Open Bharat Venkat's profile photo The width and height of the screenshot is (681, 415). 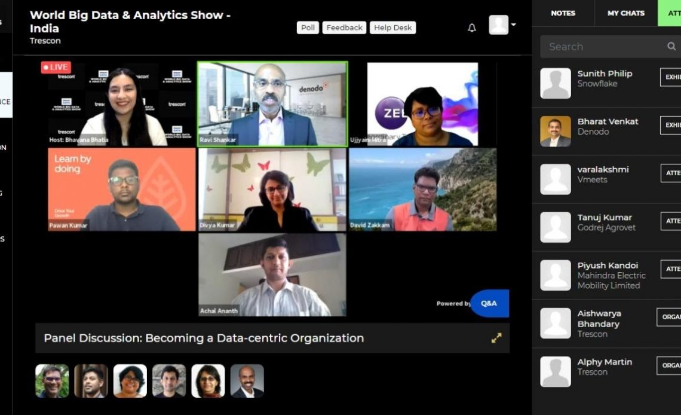(556, 131)
